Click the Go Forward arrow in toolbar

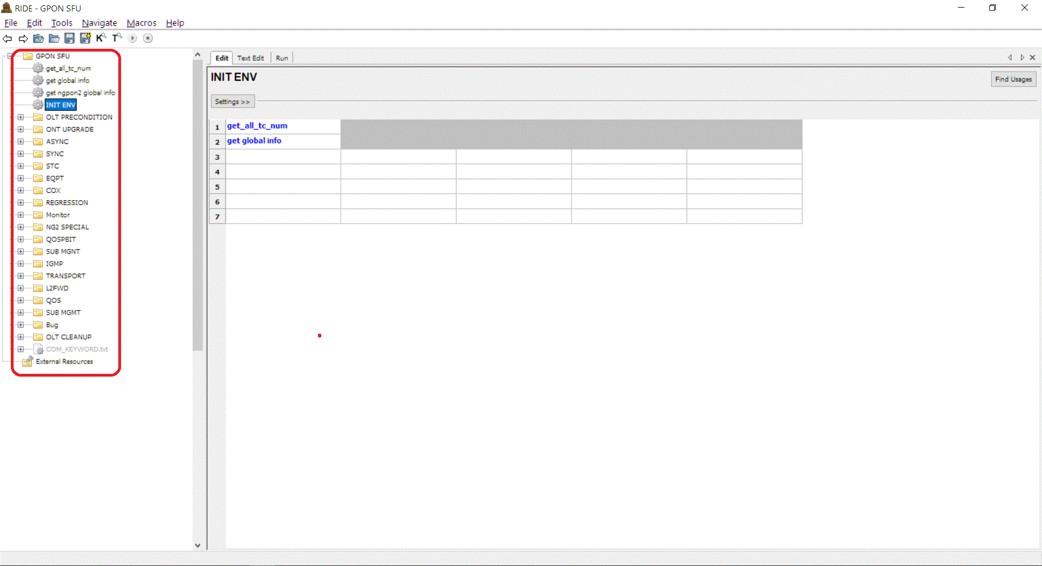coord(23,39)
